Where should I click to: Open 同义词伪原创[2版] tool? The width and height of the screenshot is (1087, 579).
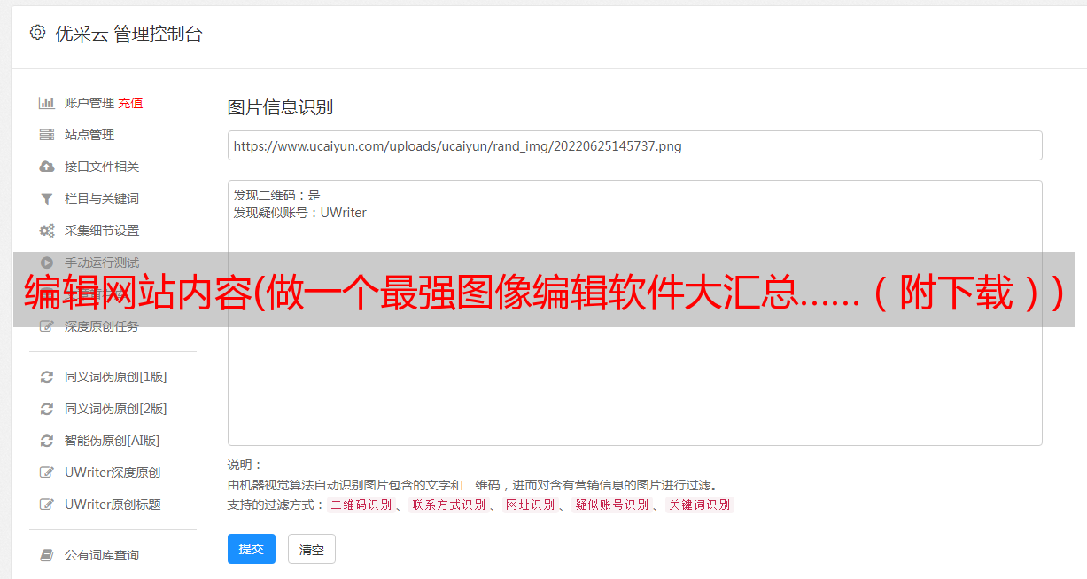(116, 409)
